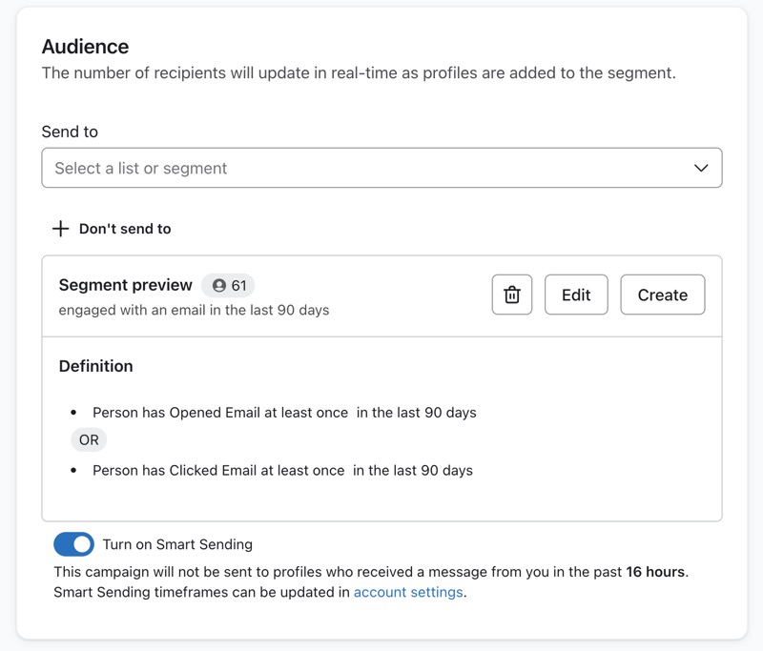
Task: Click the segment description about 90 days
Action: click(x=194, y=310)
